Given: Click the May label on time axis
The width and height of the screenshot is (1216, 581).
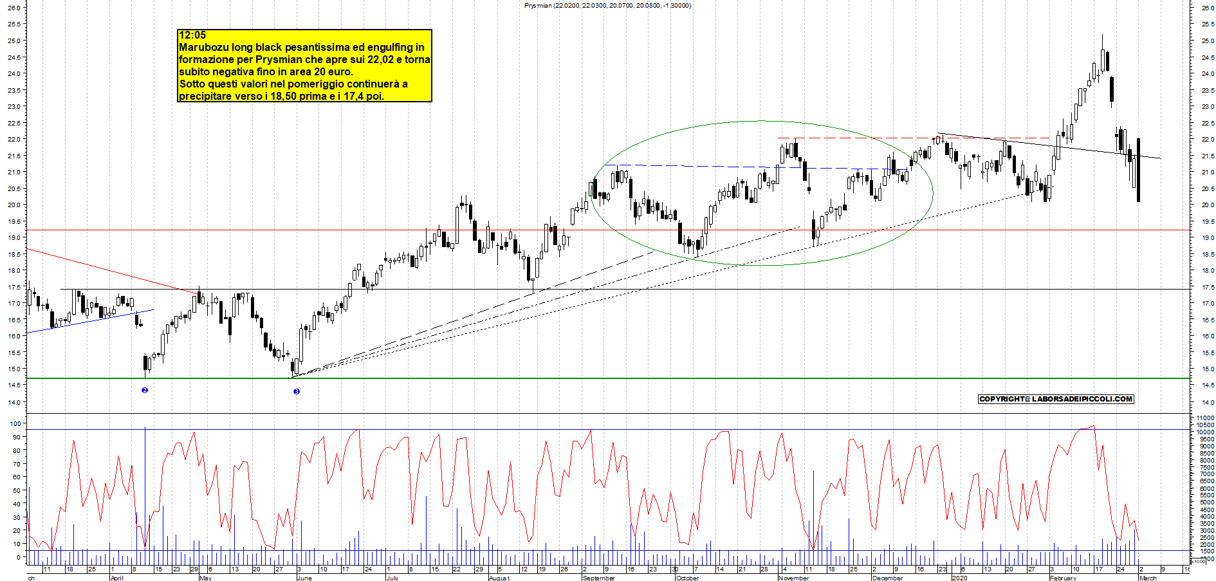Looking at the screenshot, I should coord(205,578).
